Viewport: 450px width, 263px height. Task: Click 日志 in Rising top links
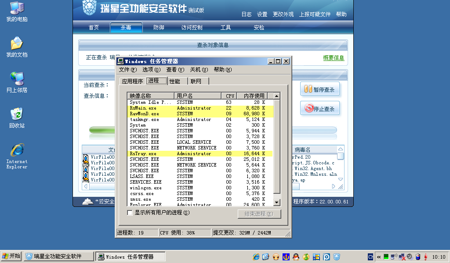[246, 14]
